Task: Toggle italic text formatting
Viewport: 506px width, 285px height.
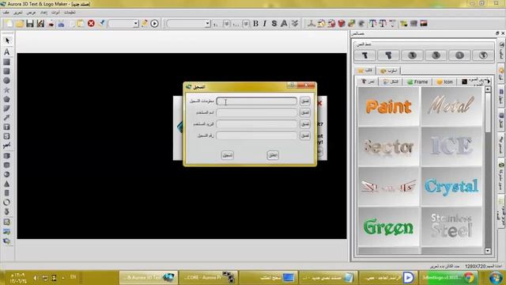Action: [x=265, y=23]
